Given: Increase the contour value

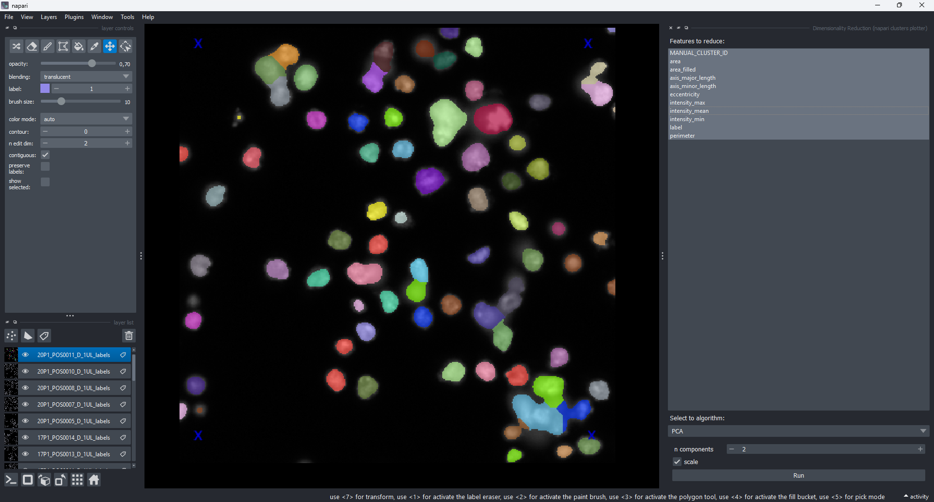Looking at the screenshot, I should (x=127, y=131).
